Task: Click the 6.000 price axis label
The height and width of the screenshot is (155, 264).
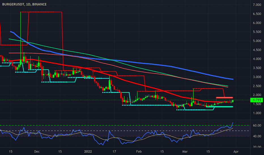Action: point(257,23)
